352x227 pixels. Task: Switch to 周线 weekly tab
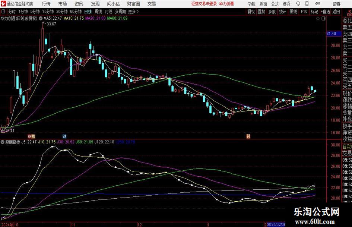(x=98, y=12)
